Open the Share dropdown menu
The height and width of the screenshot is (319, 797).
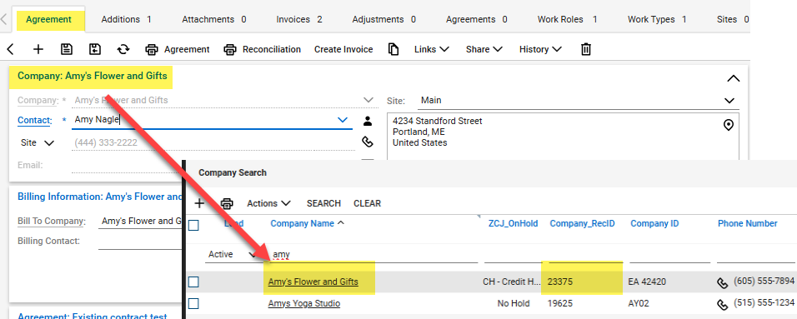[484, 49]
